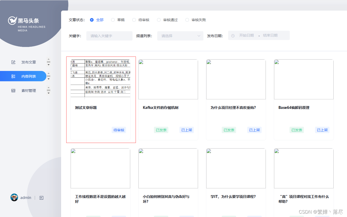Image resolution: width=347 pixels, height=217 pixels.
Task: Focus the 请输入关键字 keyword input
Action: pyautogui.click(x=109, y=36)
